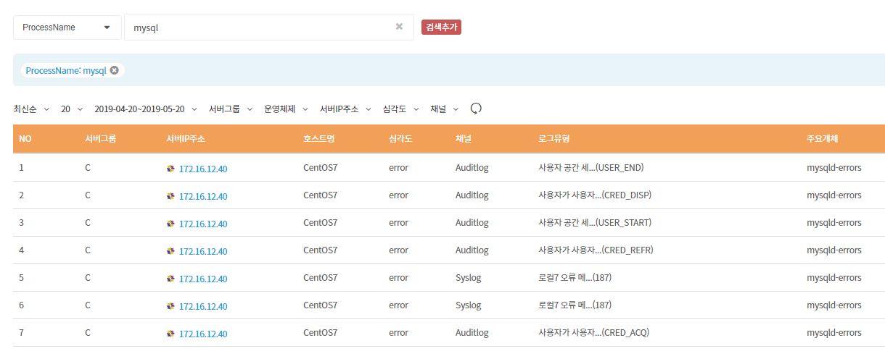The image size is (885, 351).
Task: Open the 심각도 severity filter
Action: tap(400, 109)
